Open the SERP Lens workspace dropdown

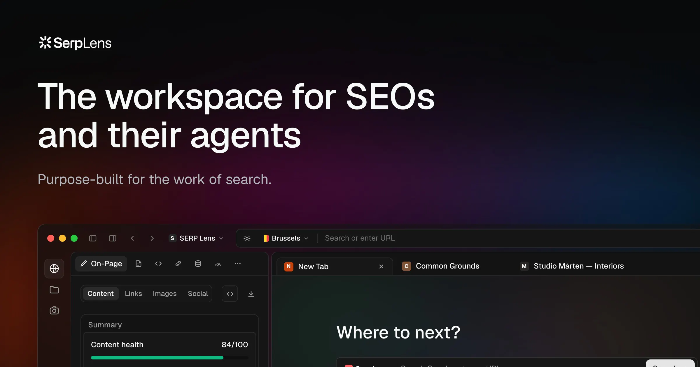coord(196,238)
